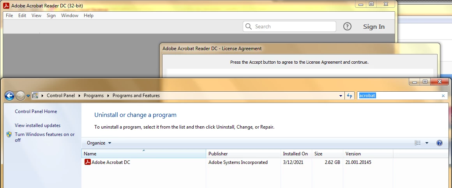Select Programs and Features breadcrumb
The height and width of the screenshot is (188, 452).
point(136,96)
